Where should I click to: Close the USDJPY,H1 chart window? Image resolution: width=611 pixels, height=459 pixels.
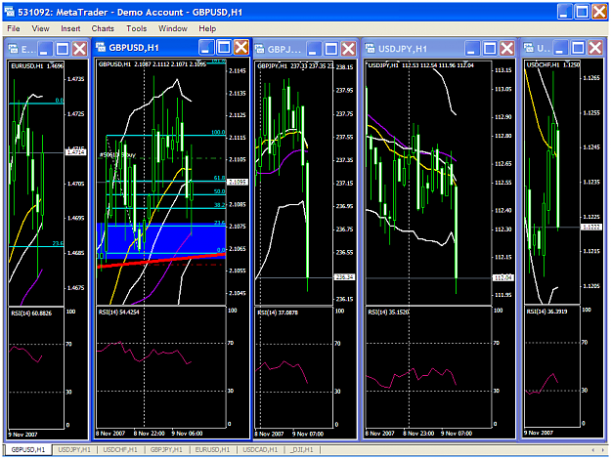point(507,48)
